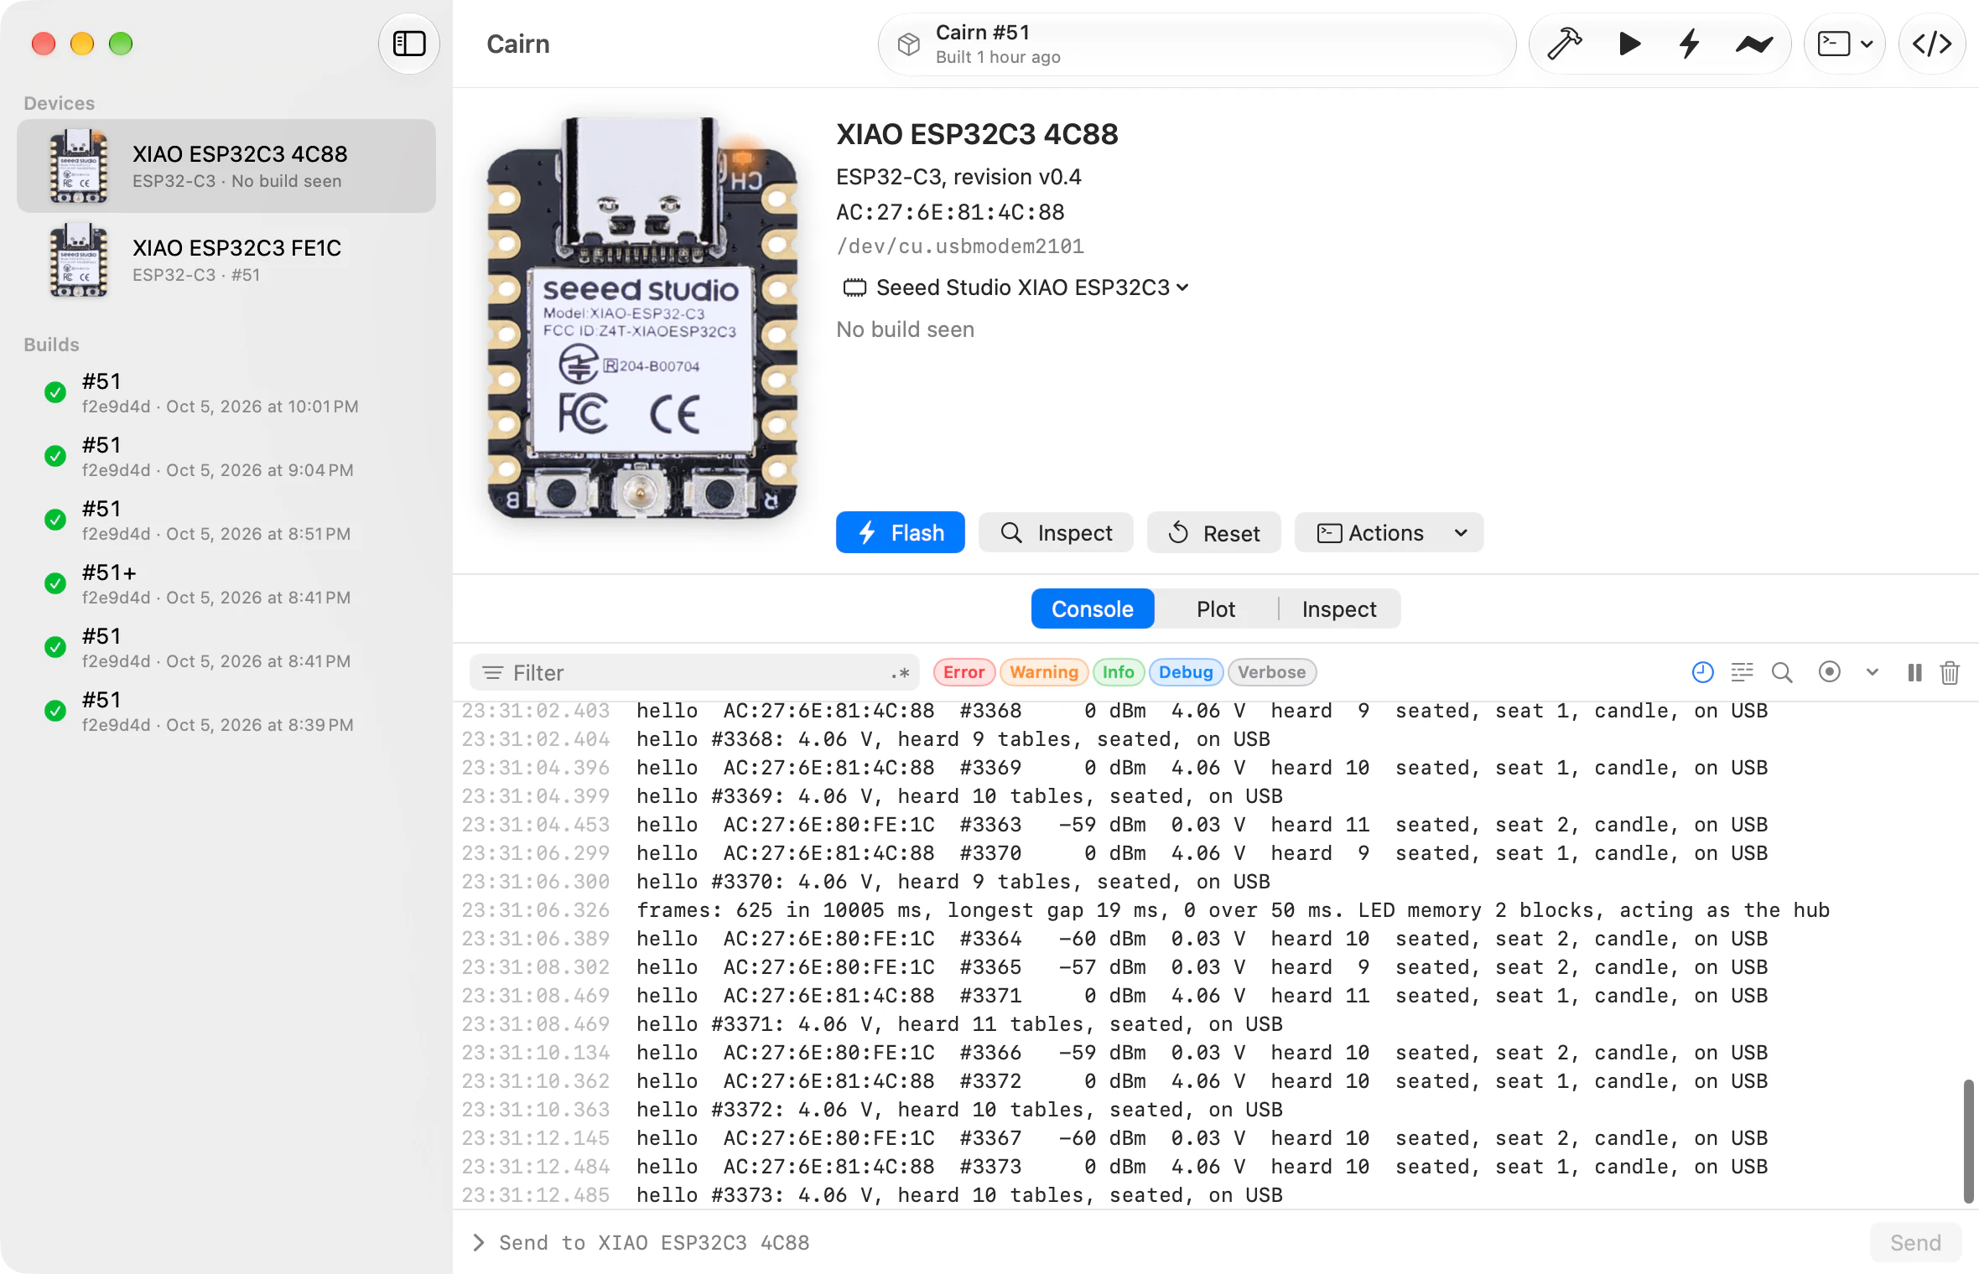Screen dimensions: 1979x1274
Task: Click the console vertical scrollbar
Action: tap(1968, 1142)
